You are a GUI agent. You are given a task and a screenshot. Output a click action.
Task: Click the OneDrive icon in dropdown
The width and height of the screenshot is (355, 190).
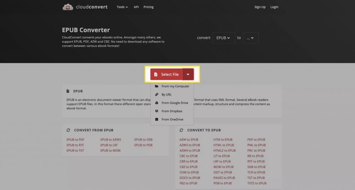coord(156,119)
